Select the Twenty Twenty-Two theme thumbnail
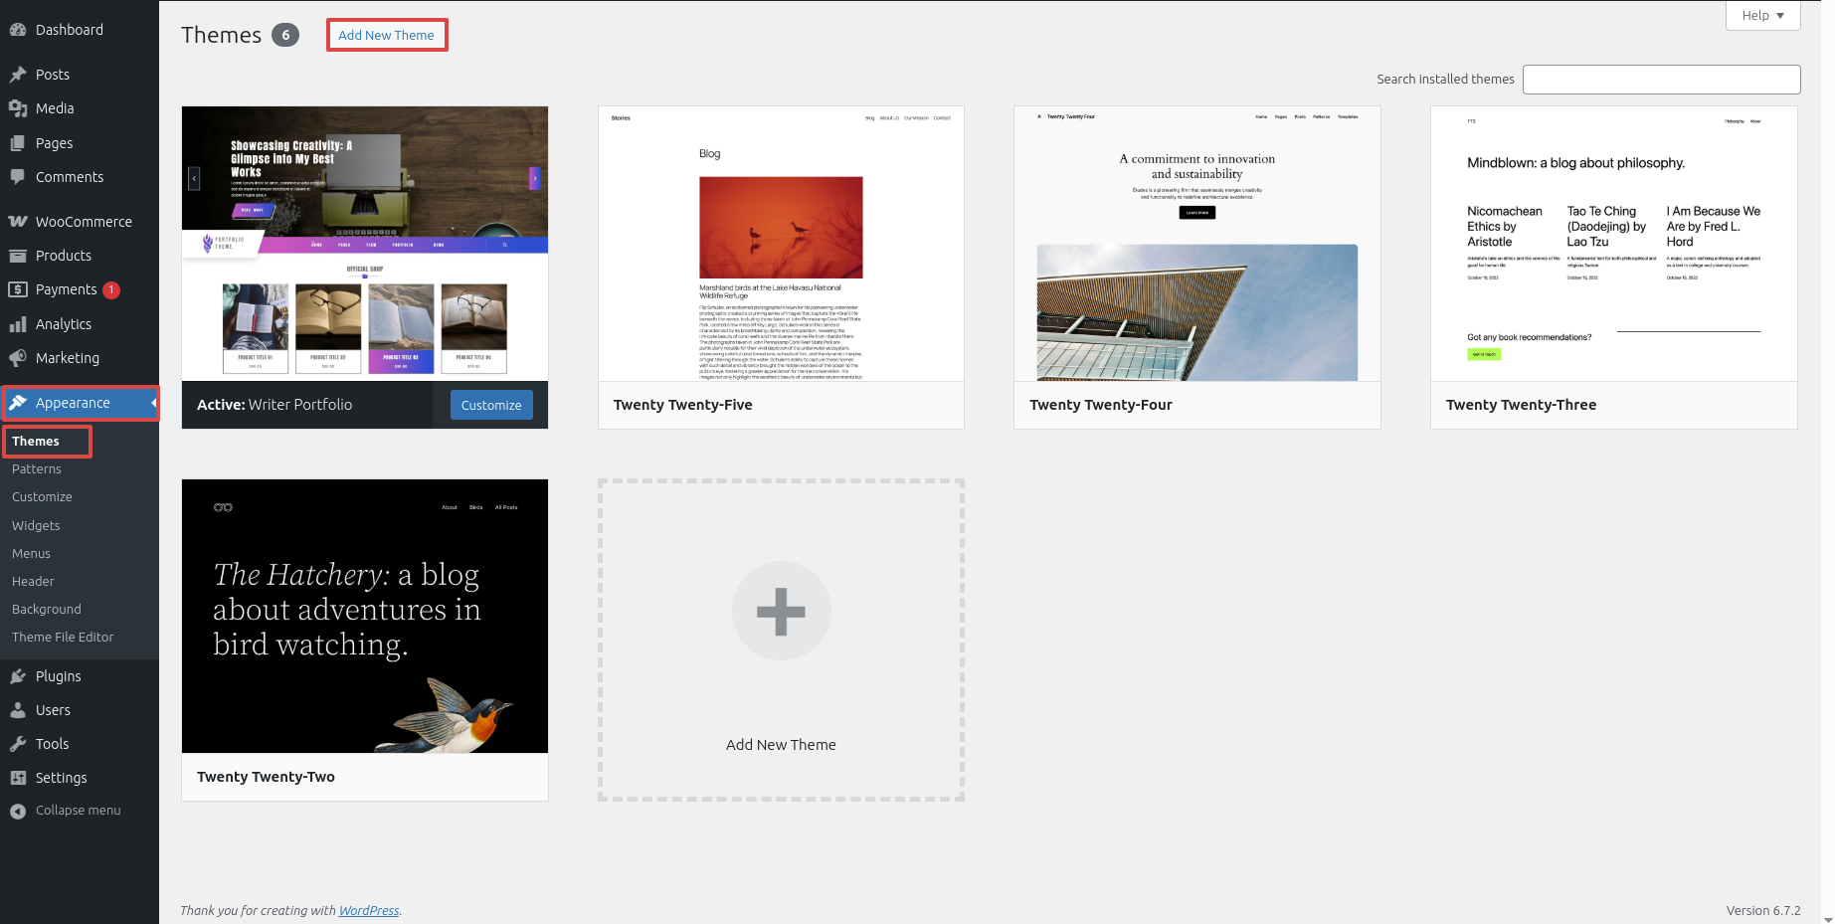Image resolution: width=1835 pixels, height=924 pixels. pyautogui.click(x=365, y=616)
